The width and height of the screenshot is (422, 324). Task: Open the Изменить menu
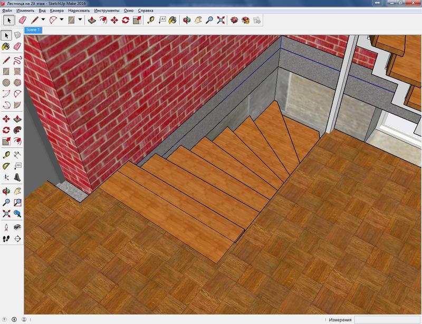(x=25, y=11)
